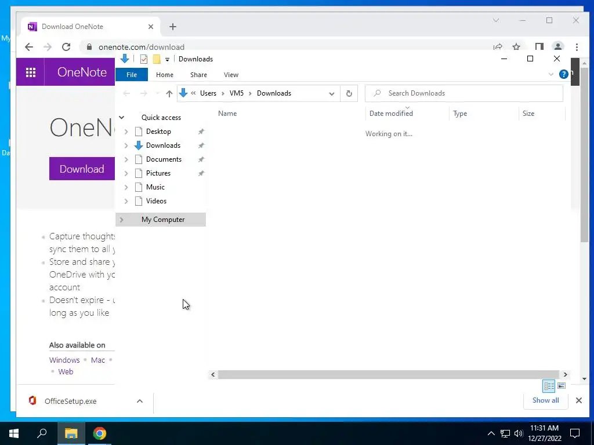This screenshot has width=594, height=445.
Task: Open Explorer Help blue question icon
Action: tap(563, 74)
